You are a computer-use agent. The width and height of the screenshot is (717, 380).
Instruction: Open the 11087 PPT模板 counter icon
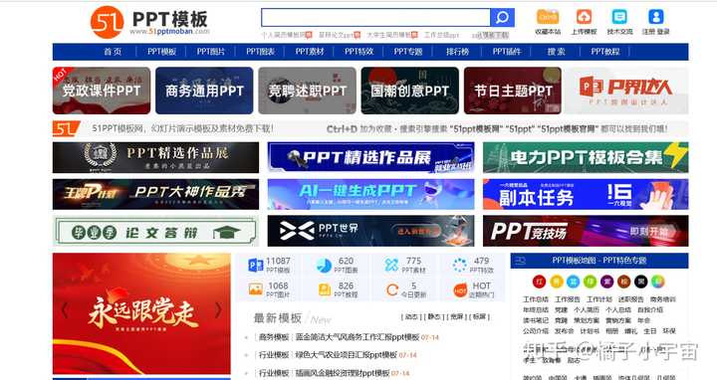255,265
